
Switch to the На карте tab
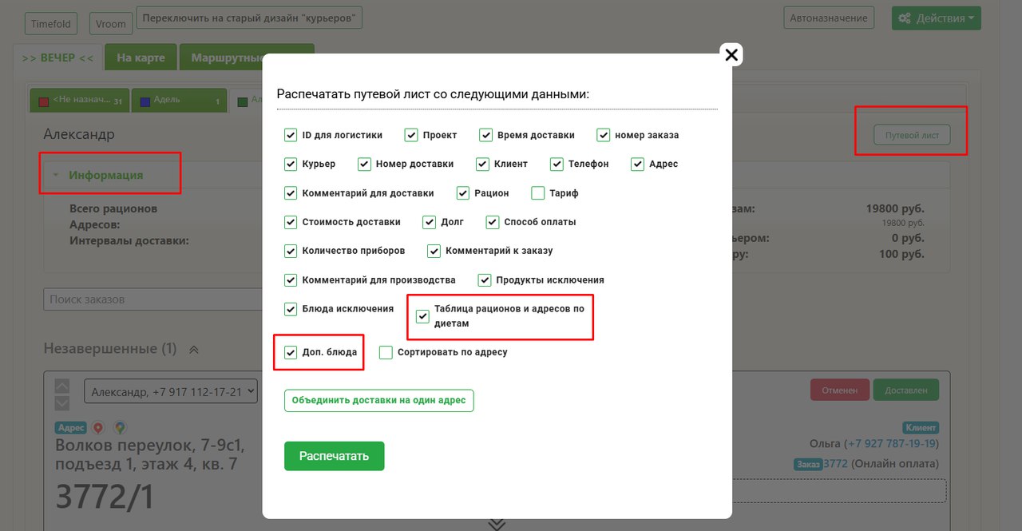[x=141, y=57]
